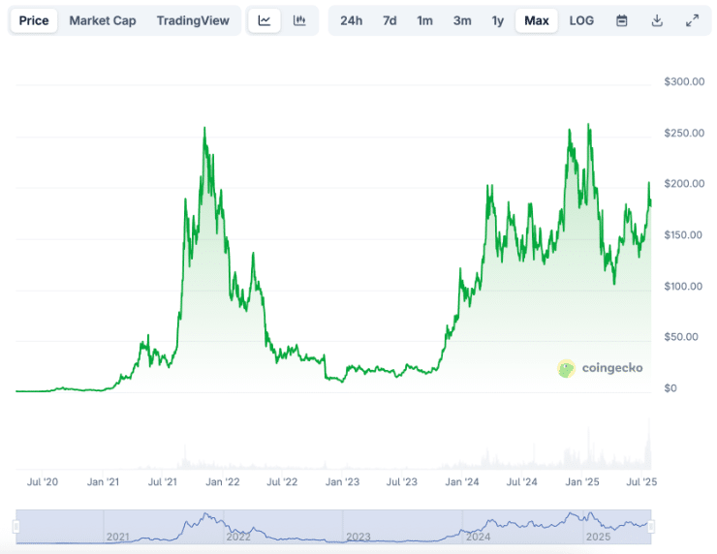Select the Market Cap tab
This screenshot has height=554, width=717.
point(103,20)
